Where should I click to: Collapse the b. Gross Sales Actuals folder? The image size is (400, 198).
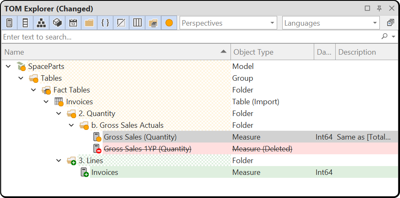pyautogui.click(x=72, y=125)
